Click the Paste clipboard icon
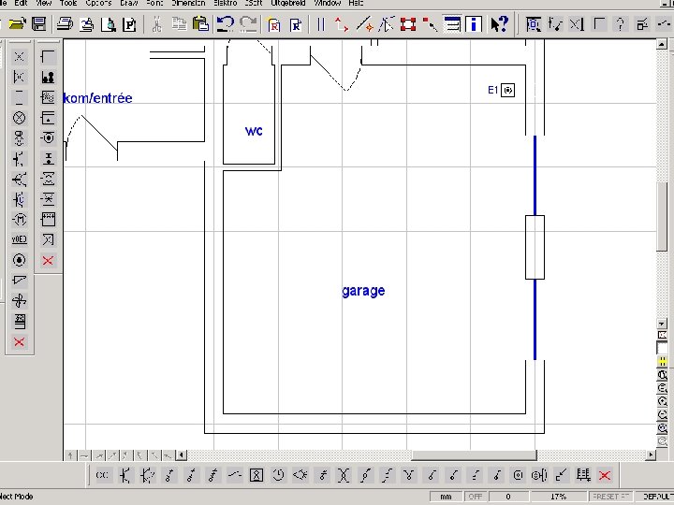This screenshot has height=505, width=674. pyautogui.click(x=200, y=24)
